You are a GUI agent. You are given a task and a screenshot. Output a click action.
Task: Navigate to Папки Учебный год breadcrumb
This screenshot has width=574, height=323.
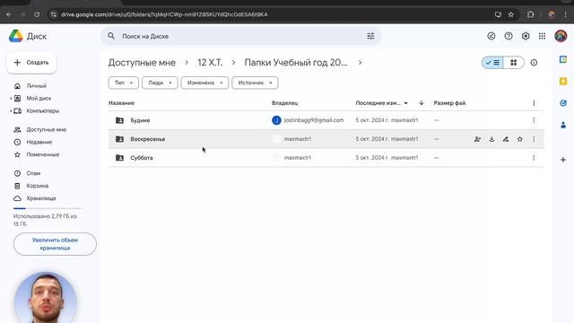coord(296,63)
